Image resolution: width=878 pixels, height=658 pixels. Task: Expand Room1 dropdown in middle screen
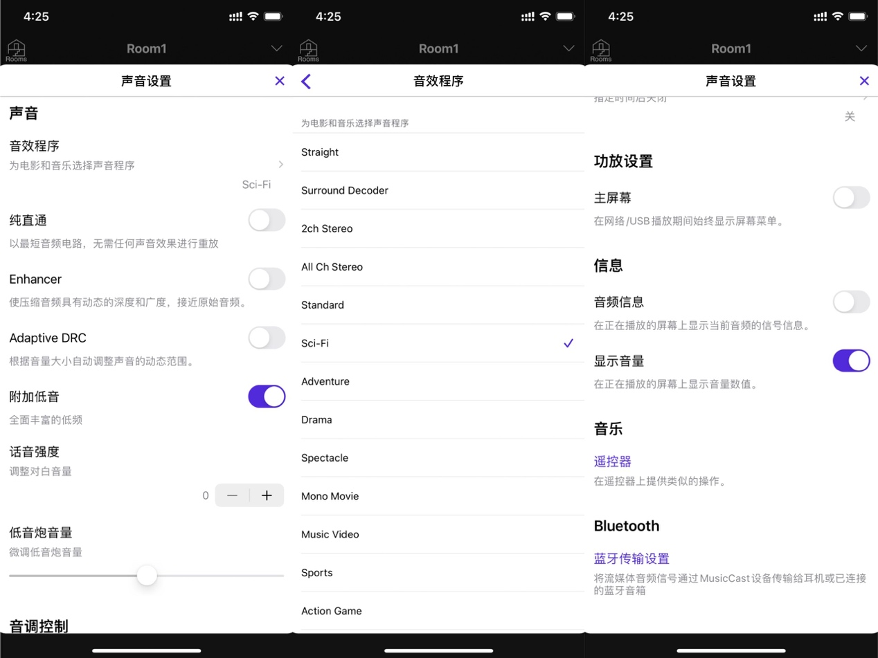click(569, 48)
